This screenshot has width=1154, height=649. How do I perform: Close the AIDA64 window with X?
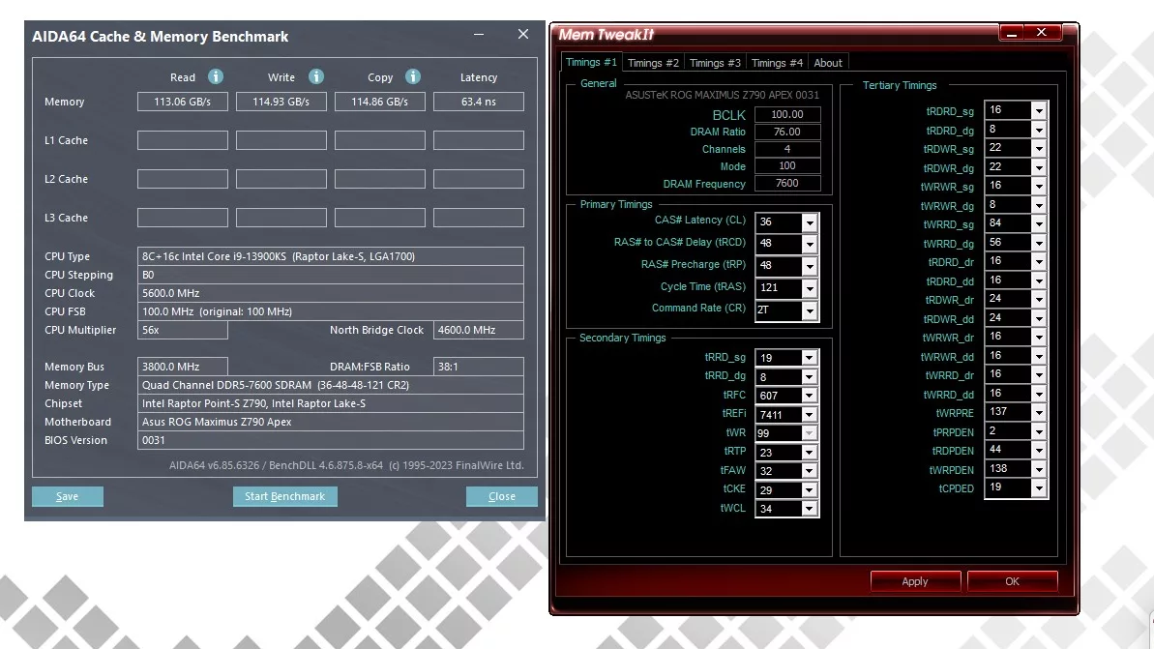coord(523,35)
